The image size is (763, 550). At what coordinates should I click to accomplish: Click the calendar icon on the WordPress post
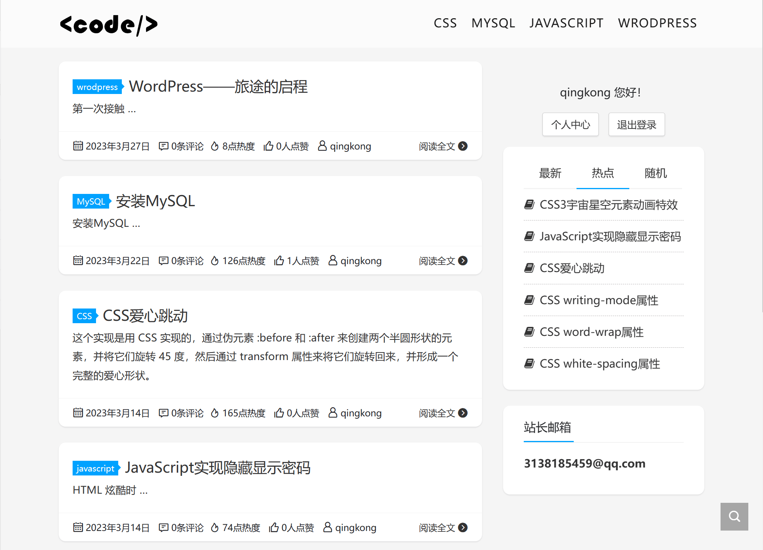click(x=78, y=146)
